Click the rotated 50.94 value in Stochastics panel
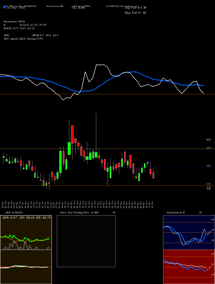This screenshot has width=215, height=284. tap(209, 232)
